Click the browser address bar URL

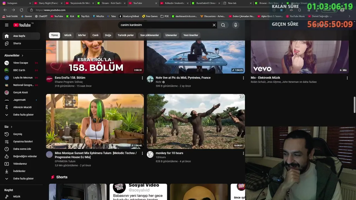[50, 10]
